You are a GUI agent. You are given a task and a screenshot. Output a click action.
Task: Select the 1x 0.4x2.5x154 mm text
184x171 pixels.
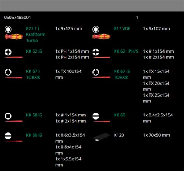(158, 118)
